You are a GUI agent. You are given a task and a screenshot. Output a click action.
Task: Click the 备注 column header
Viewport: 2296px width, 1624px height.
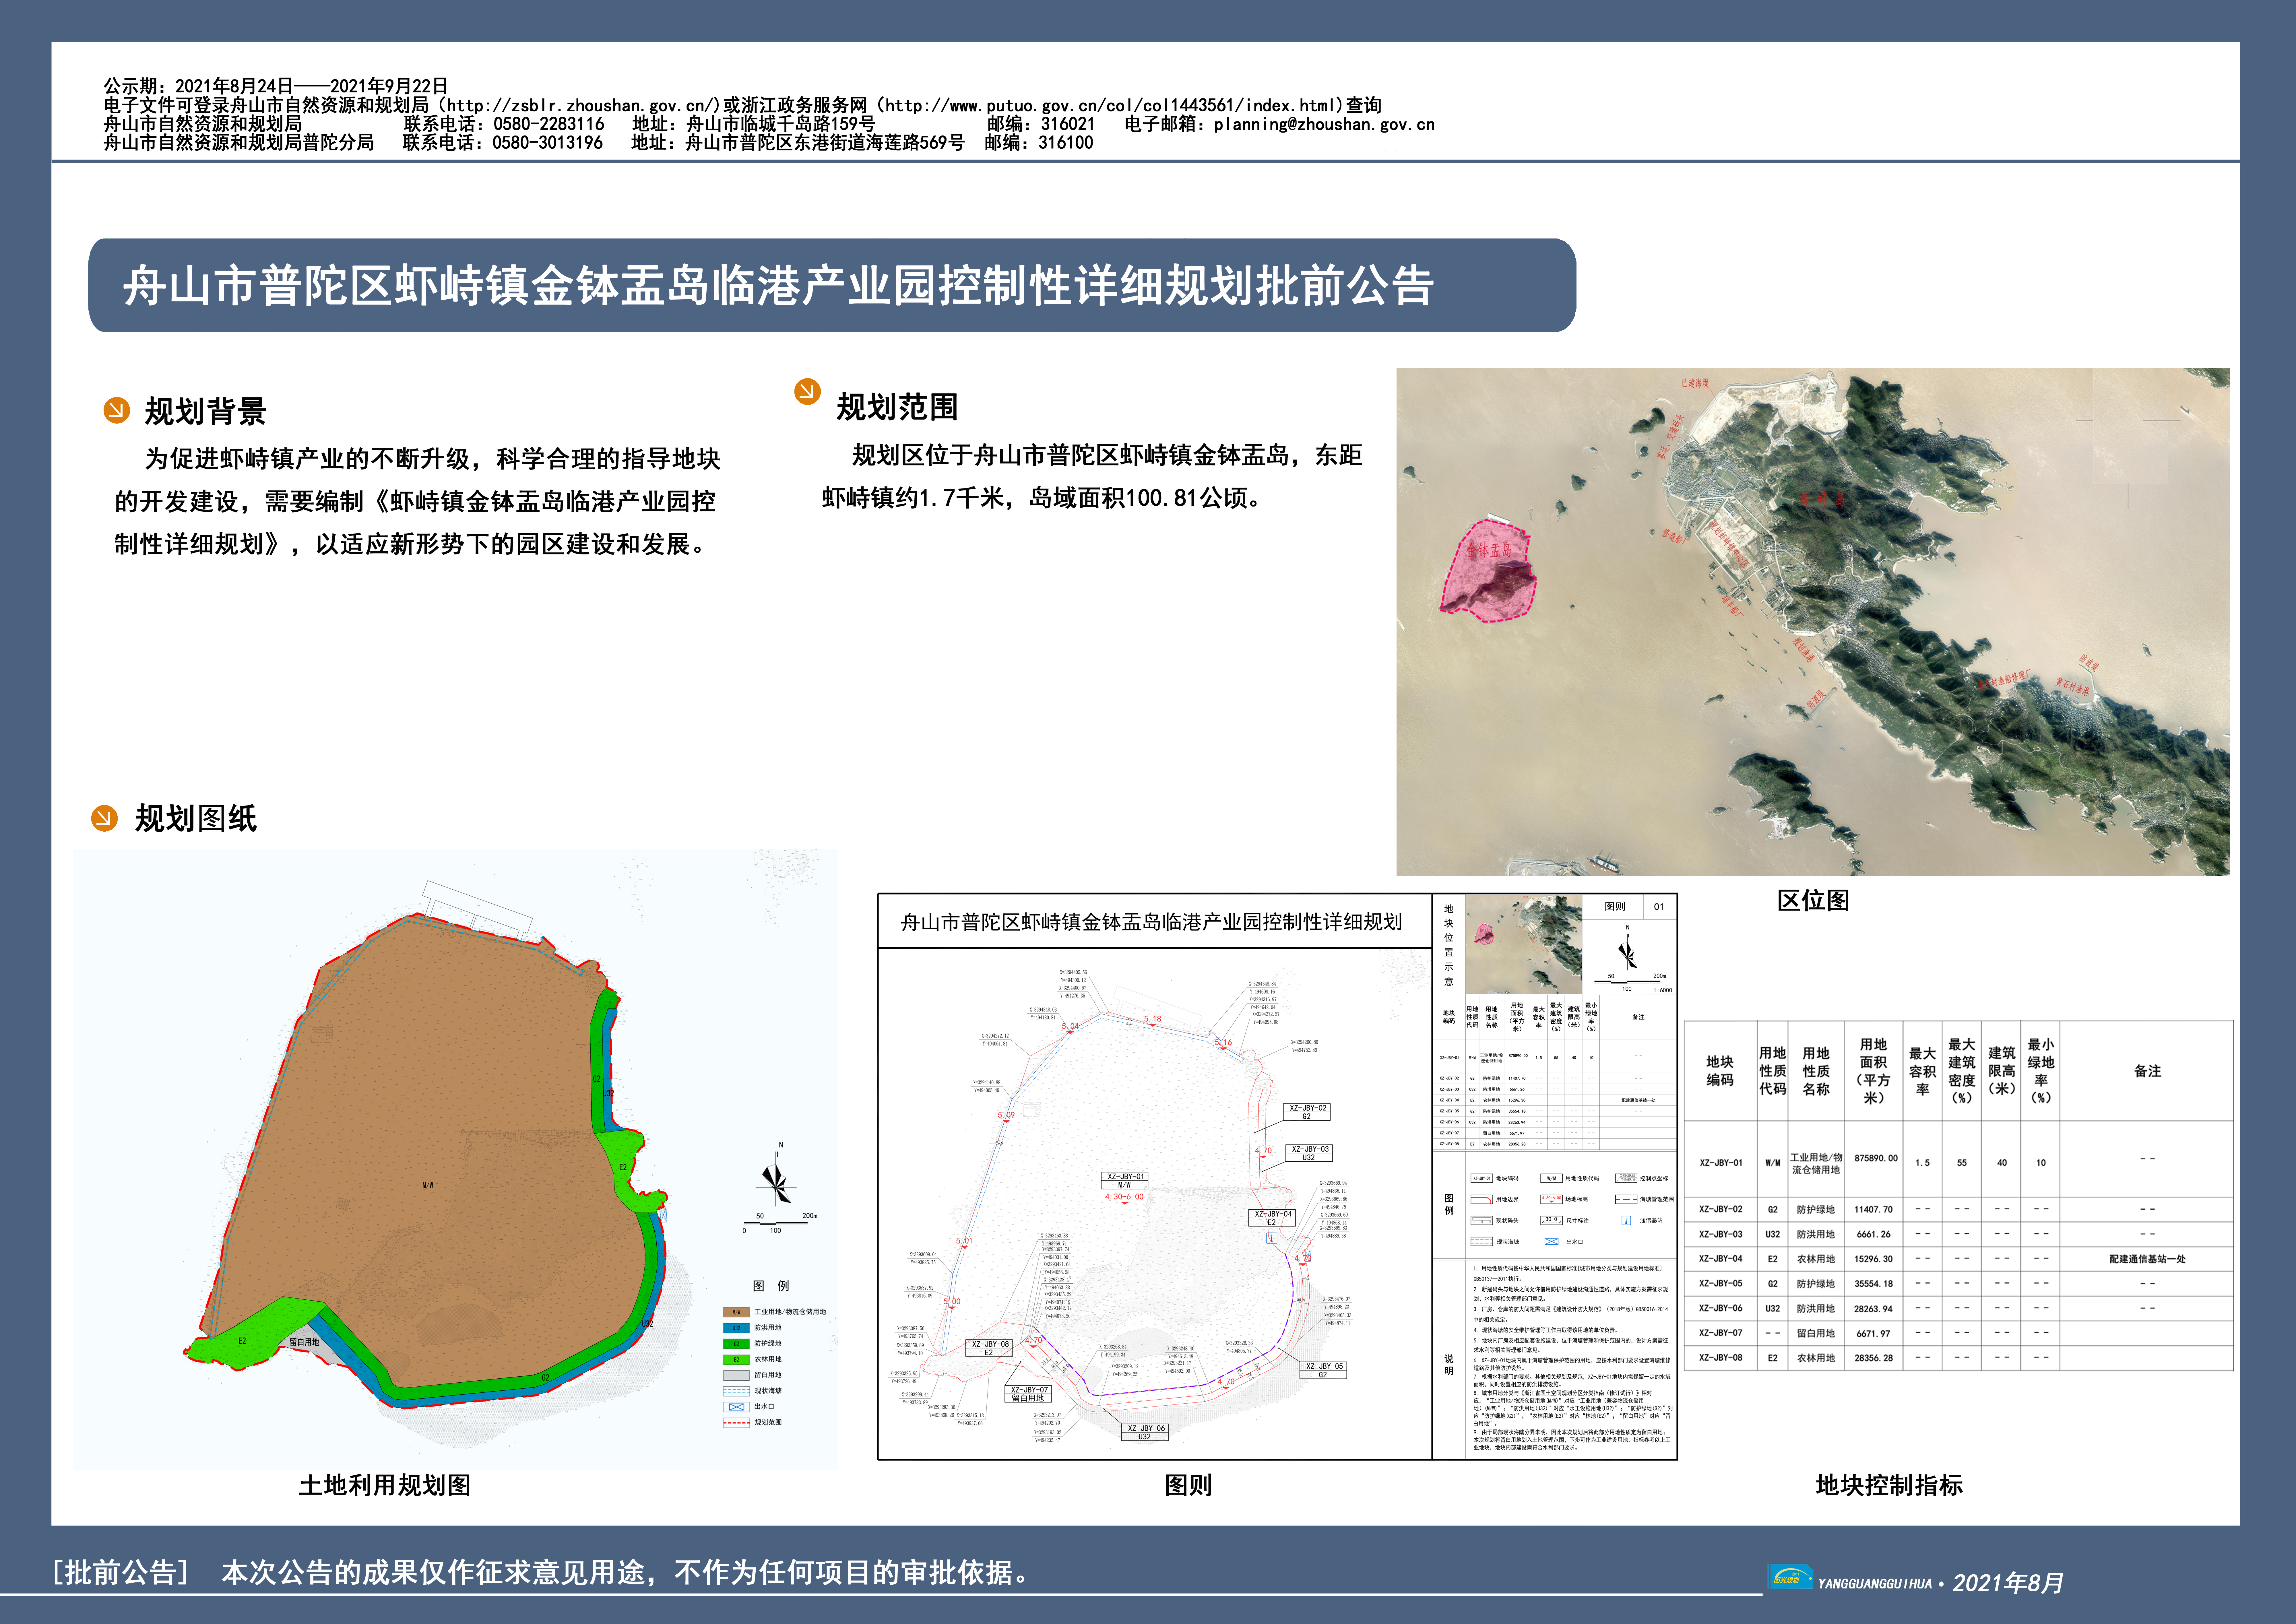point(2147,1071)
